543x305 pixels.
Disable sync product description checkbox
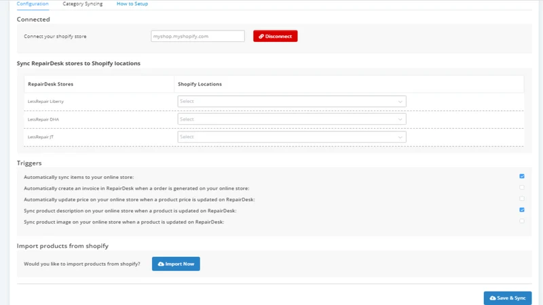[522, 210]
